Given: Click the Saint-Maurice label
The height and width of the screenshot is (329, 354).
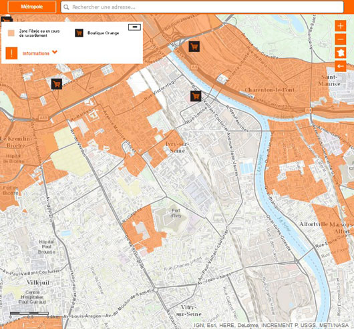Looking at the screenshot, I should [329, 80].
